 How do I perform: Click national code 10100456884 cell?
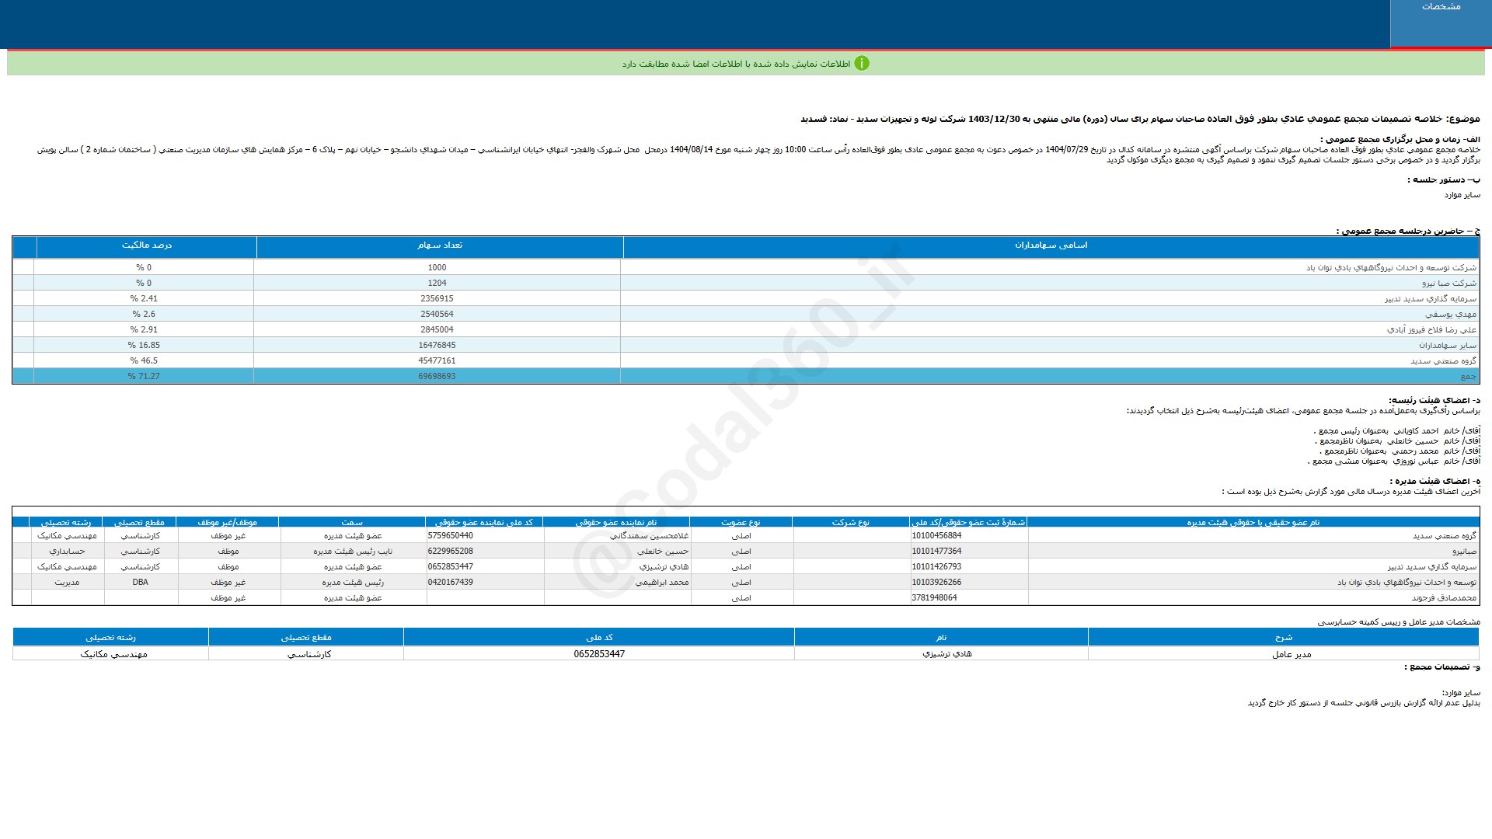pyautogui.click(x=936, y=536)
